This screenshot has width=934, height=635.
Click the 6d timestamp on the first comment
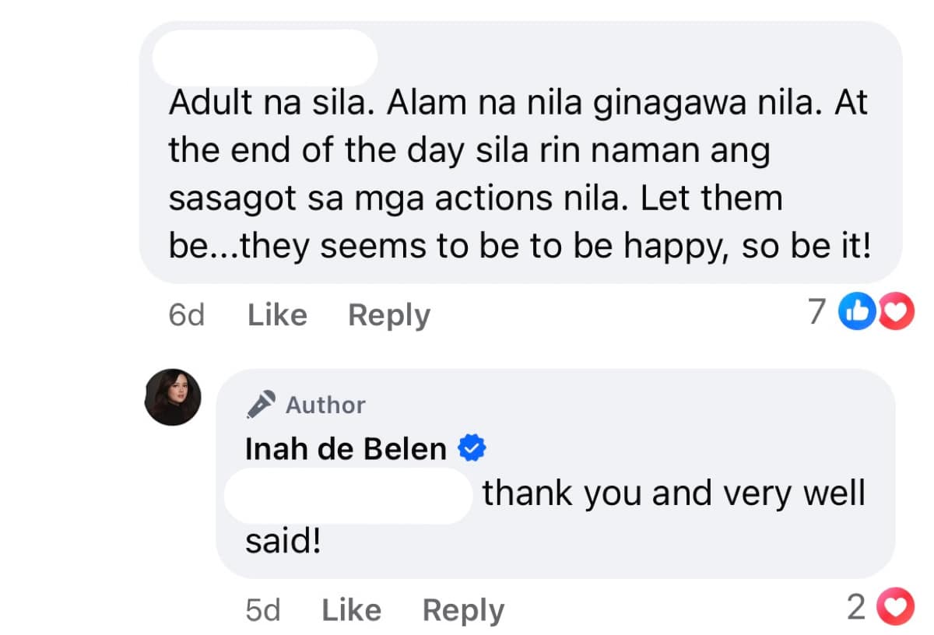(x=186, y=314)
